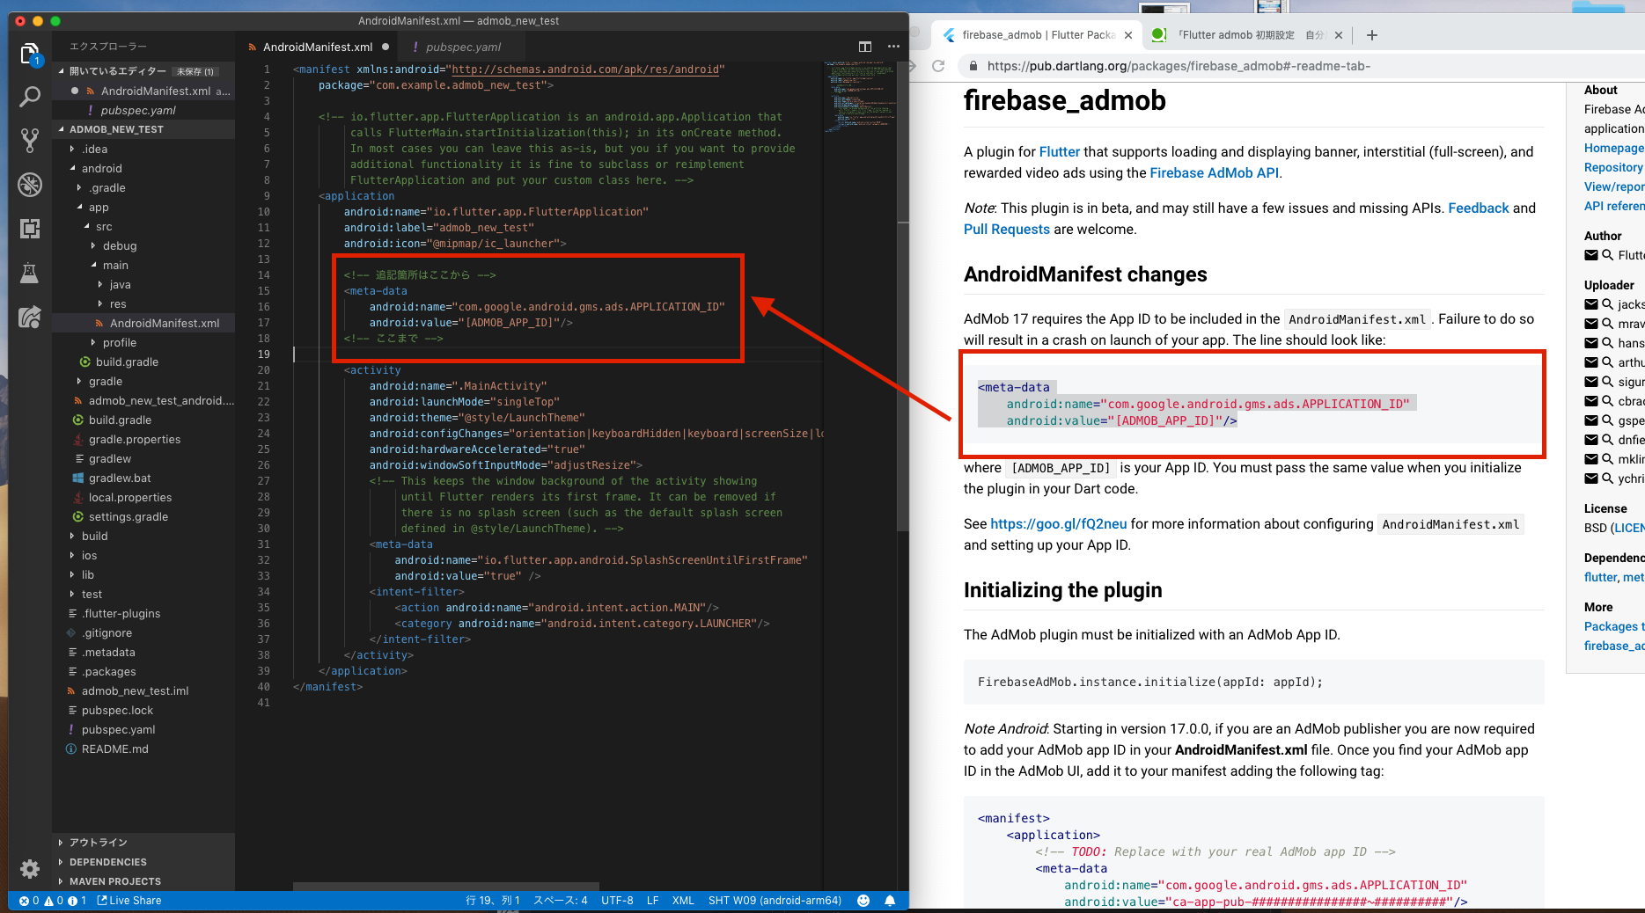1645x913 pixels.
Task: Open the Source Control view
Action: (30, 140)
